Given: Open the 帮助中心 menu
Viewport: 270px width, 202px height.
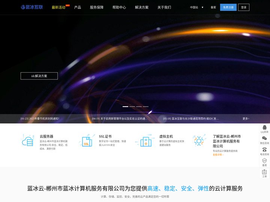Looking at the screenshot, I should pyautogui.click(x=119, y=7).
